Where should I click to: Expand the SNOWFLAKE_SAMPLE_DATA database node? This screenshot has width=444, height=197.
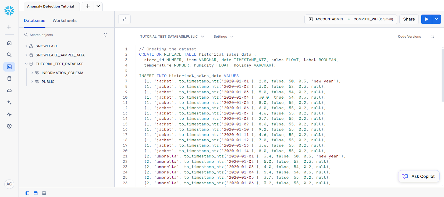point(26,55)
